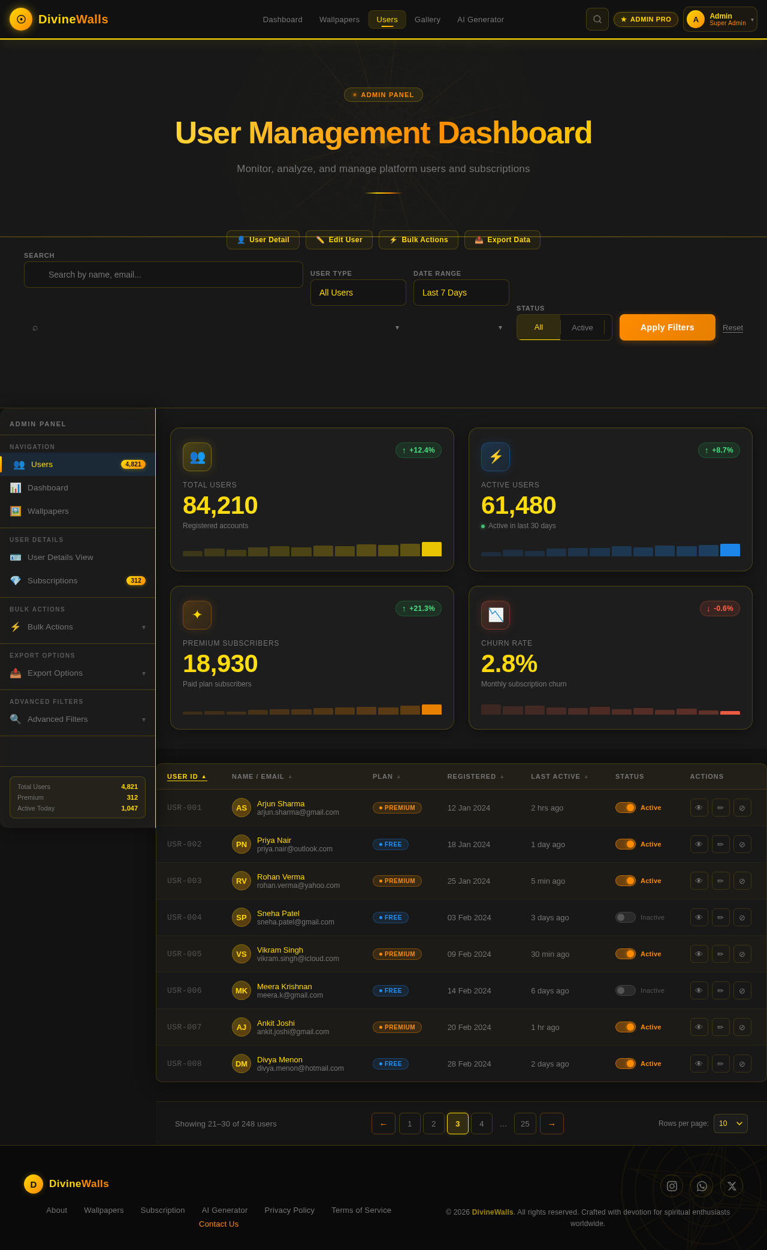Open Gallery in top navigation
This screenshot has width=767, height=1250.
(x=427, y=19)
